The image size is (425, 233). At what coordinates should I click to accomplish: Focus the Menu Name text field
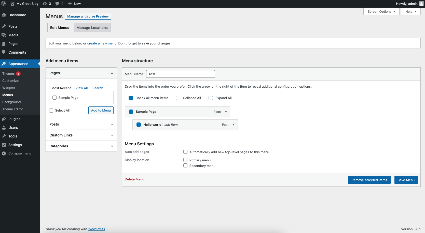click(181, 74)
